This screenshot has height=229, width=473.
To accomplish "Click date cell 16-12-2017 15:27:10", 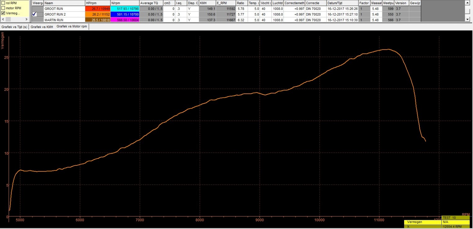I will pos(342,14).
